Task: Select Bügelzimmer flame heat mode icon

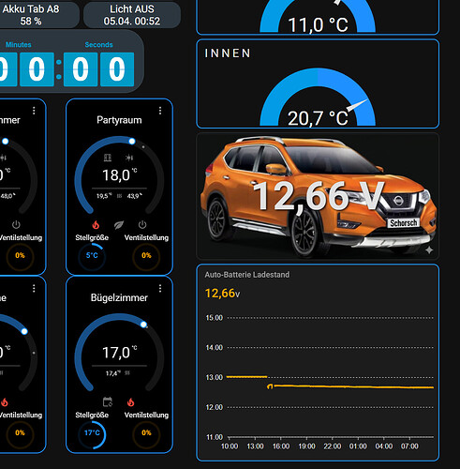Action: tap(131, 402)
